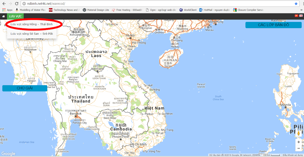This screenshot has width=304, height=157.
Task: Reload the page in the browser
Action: (17, 4)
